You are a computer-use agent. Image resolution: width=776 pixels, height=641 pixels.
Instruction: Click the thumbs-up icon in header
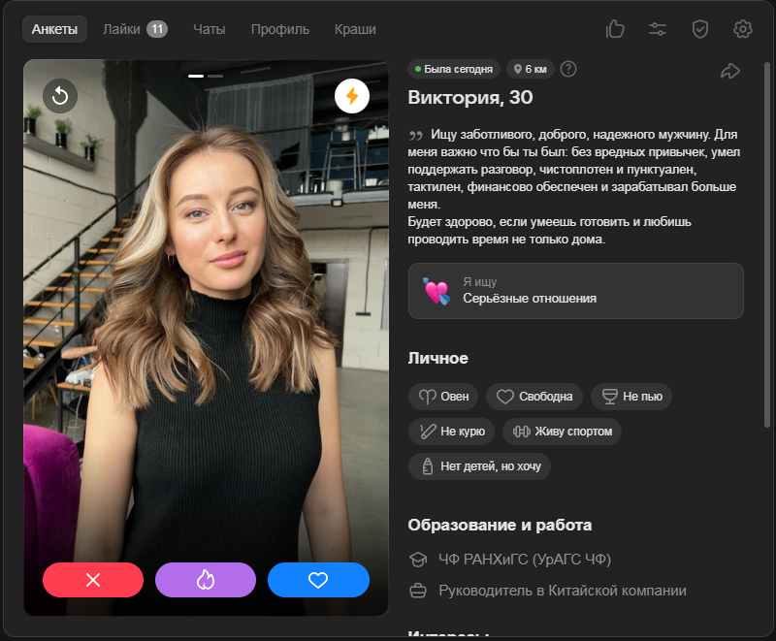[x=615, y=29]
